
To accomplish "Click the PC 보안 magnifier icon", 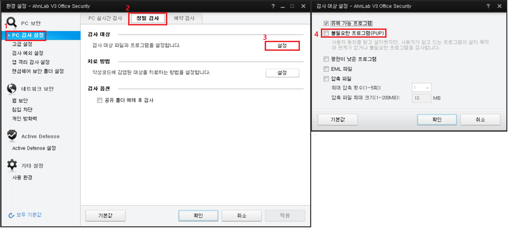I will click(x=12, y=22).
